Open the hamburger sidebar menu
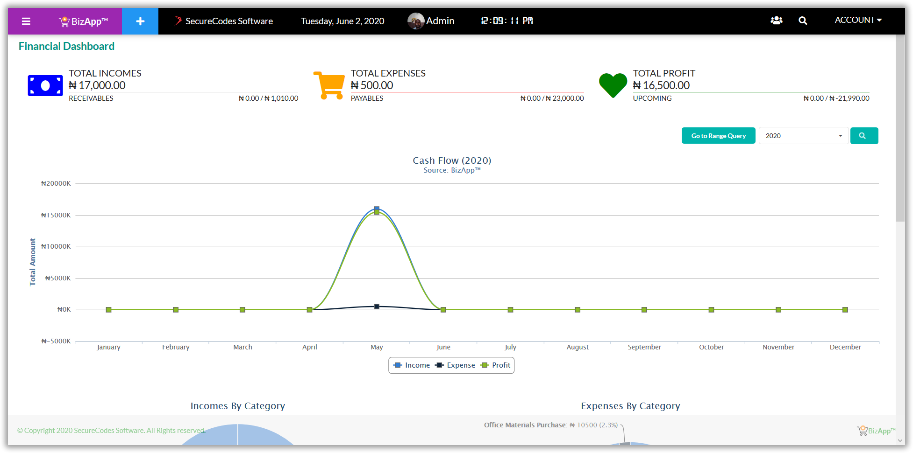The width and height of the screenshot is (913, 453). pyautogui.click(x=26, y=21)
